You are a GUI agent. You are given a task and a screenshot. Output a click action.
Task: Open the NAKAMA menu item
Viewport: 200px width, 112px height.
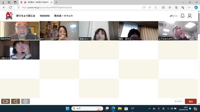click(x=45, y=16)
